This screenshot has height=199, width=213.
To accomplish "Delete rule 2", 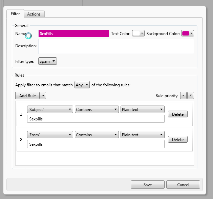I will (178, 139).
